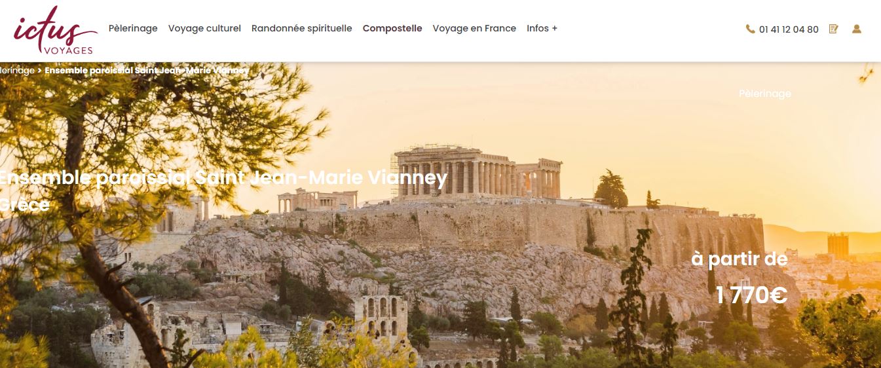Click the gold phone handset icon
The image size is (881, 368).
(750, 29)
